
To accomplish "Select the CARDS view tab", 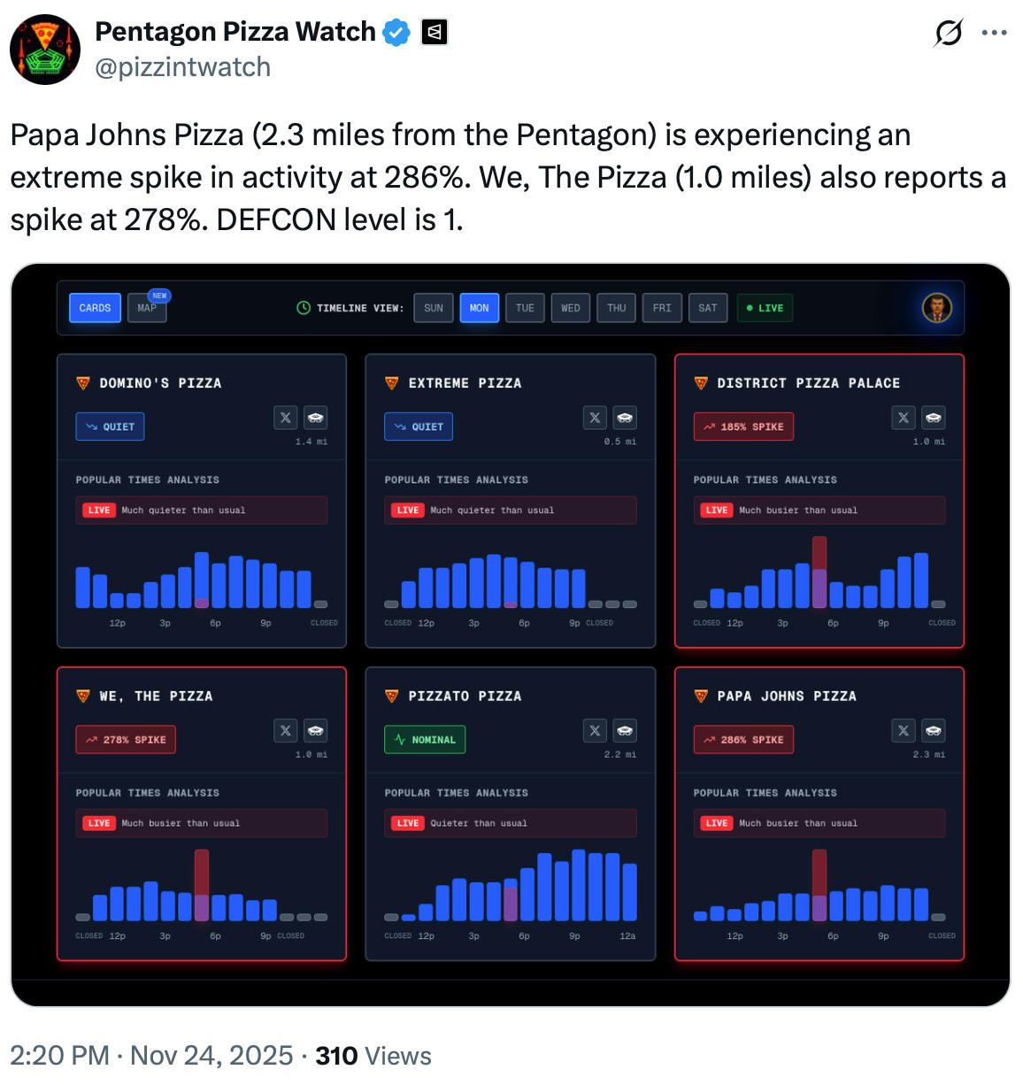I will pos(95,308).
